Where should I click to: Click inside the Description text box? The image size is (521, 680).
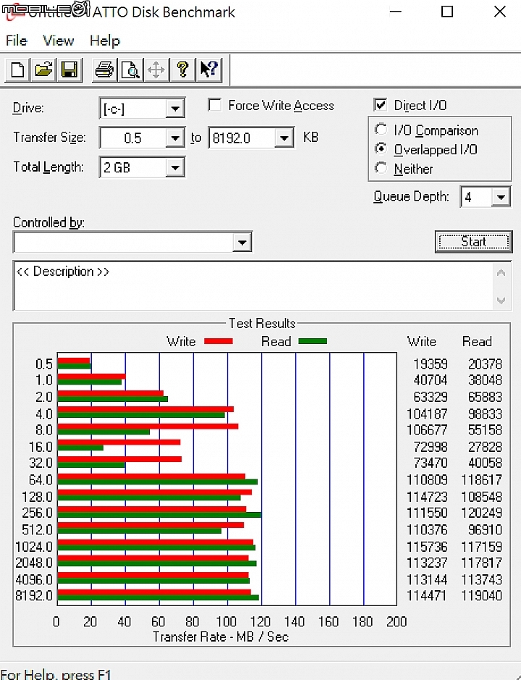253,286
